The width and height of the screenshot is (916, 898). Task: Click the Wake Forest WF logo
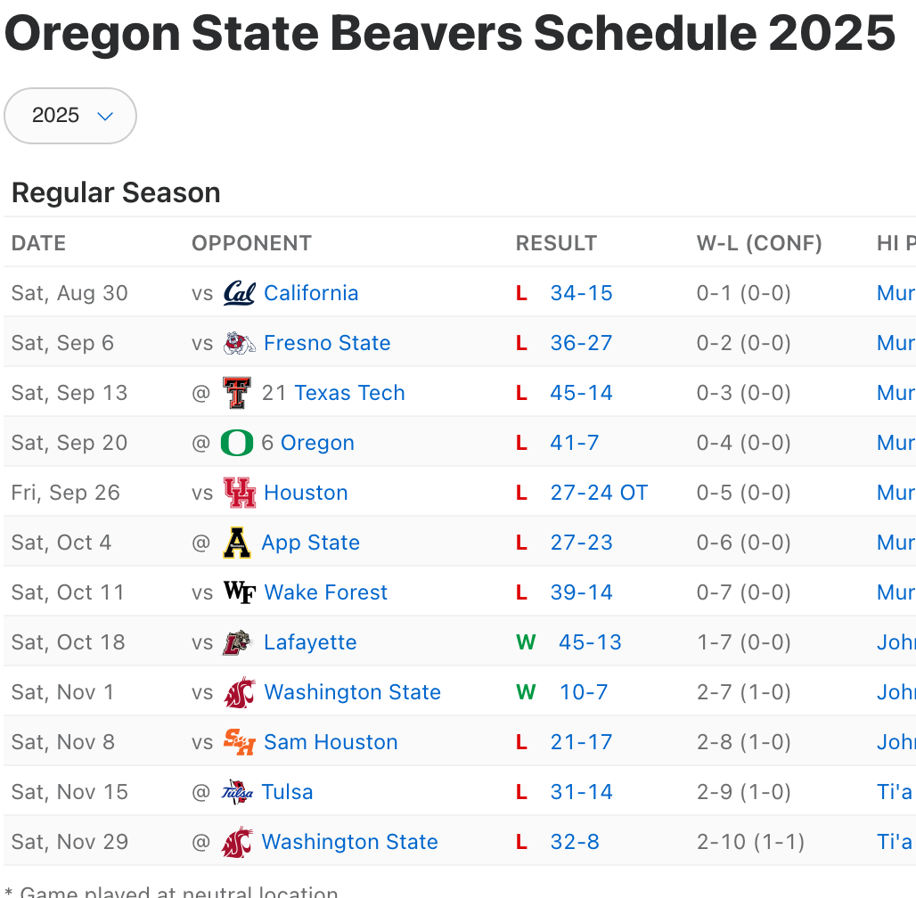(x=239, y=592)
